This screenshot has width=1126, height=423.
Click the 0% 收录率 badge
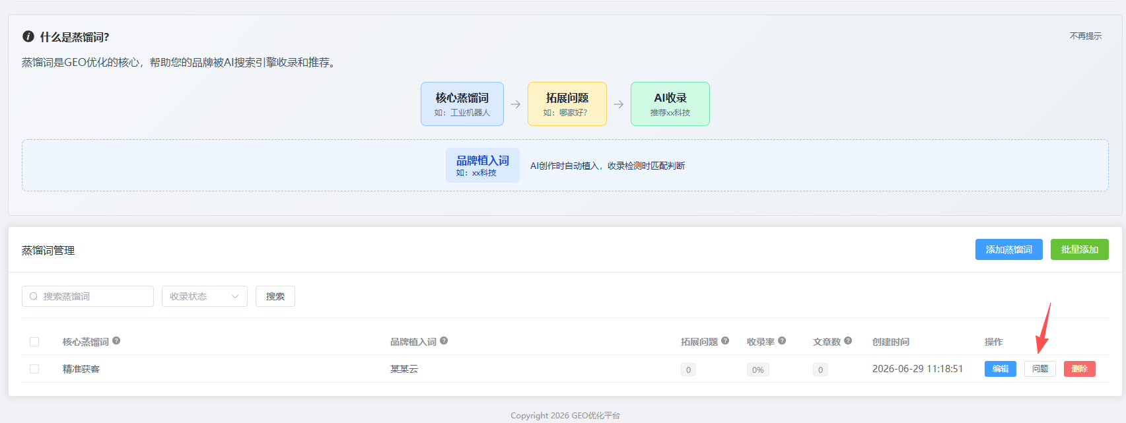point(758,370)
